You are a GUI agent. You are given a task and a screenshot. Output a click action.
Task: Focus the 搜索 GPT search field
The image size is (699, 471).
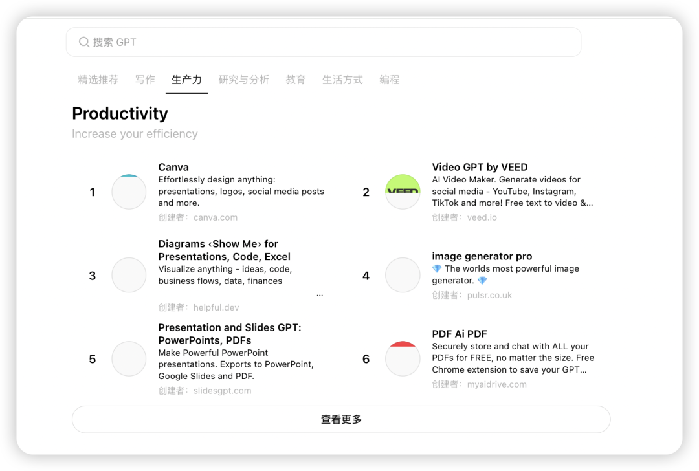[324, 42]
